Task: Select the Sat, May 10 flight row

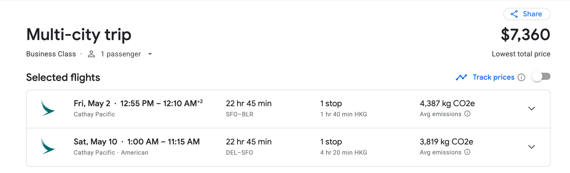Action: (x=288, y=147)
